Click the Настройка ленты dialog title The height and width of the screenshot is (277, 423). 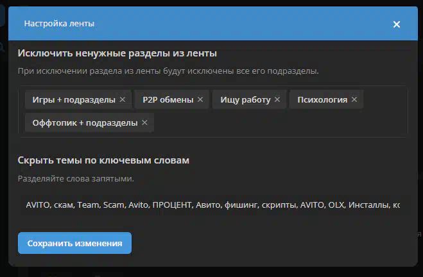click(x=59, y=24)
